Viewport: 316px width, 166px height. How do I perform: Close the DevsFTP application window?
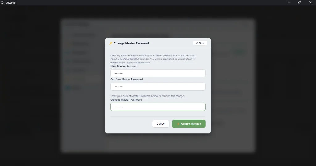pos(310,2)
